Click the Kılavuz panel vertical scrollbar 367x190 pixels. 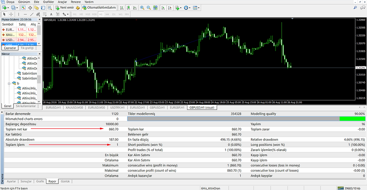[x=39, y=79]
